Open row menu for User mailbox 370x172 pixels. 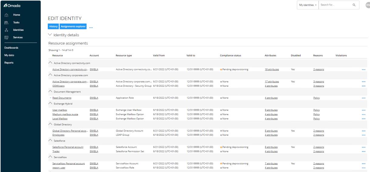[x=364, y=110]
